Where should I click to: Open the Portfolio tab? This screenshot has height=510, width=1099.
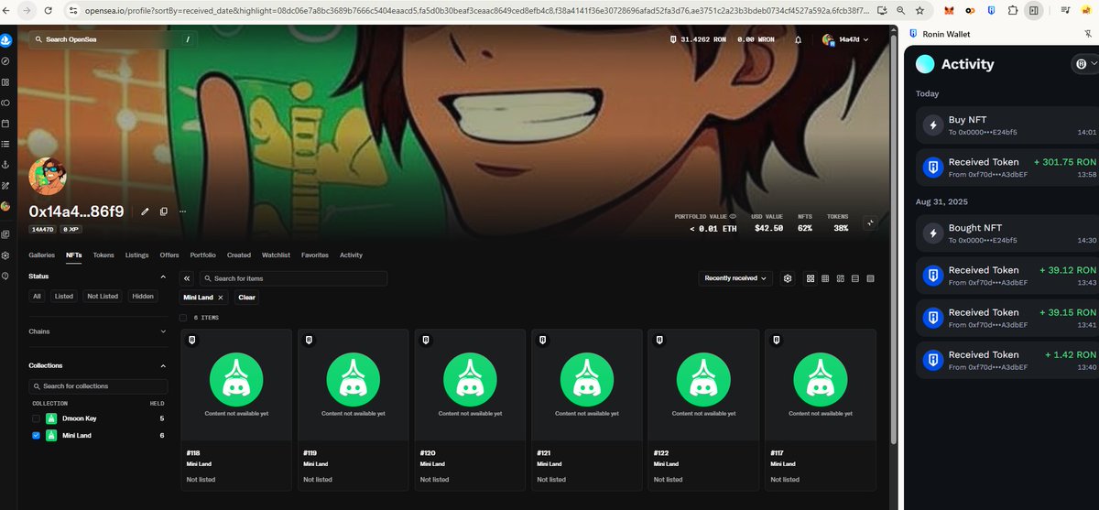[203, 255]
